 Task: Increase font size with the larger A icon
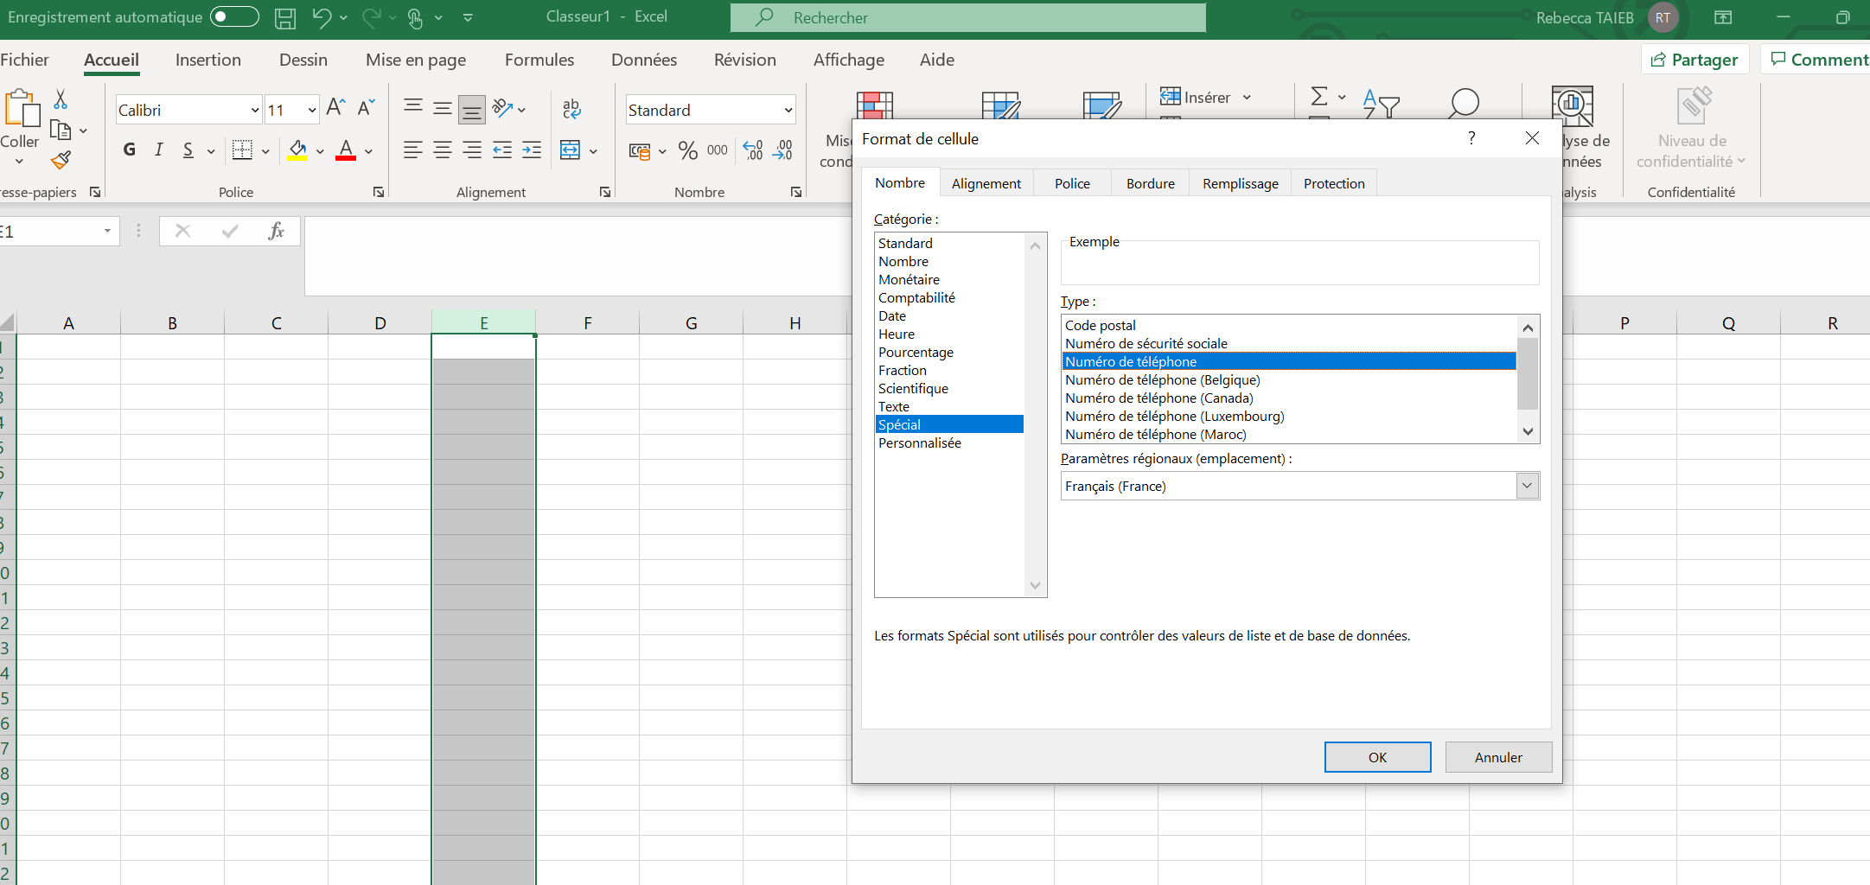click(x=335, y=107)
